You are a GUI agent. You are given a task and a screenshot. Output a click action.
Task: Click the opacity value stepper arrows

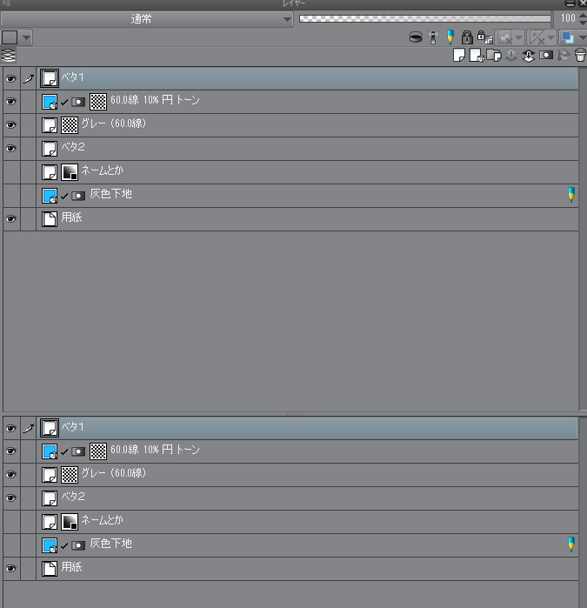[582, 18]
